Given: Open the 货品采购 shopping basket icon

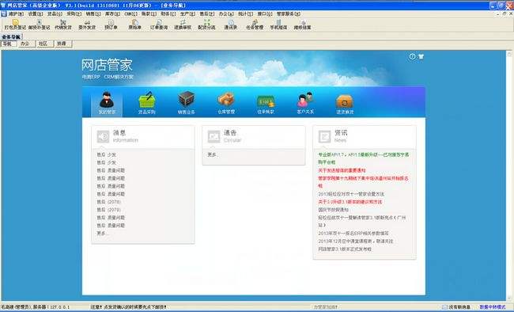Looking at the screenshot, I should click(146, 100).
